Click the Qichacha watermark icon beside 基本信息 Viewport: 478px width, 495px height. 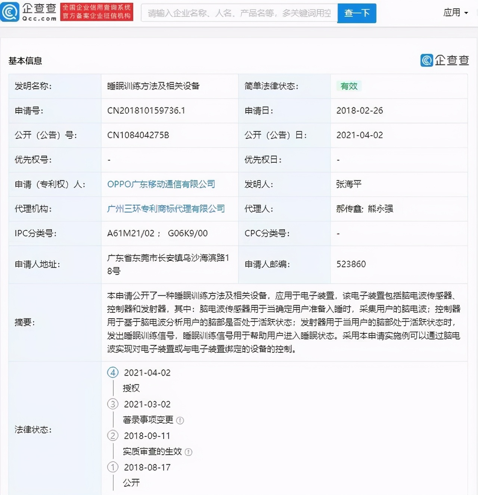pos(426,60)
